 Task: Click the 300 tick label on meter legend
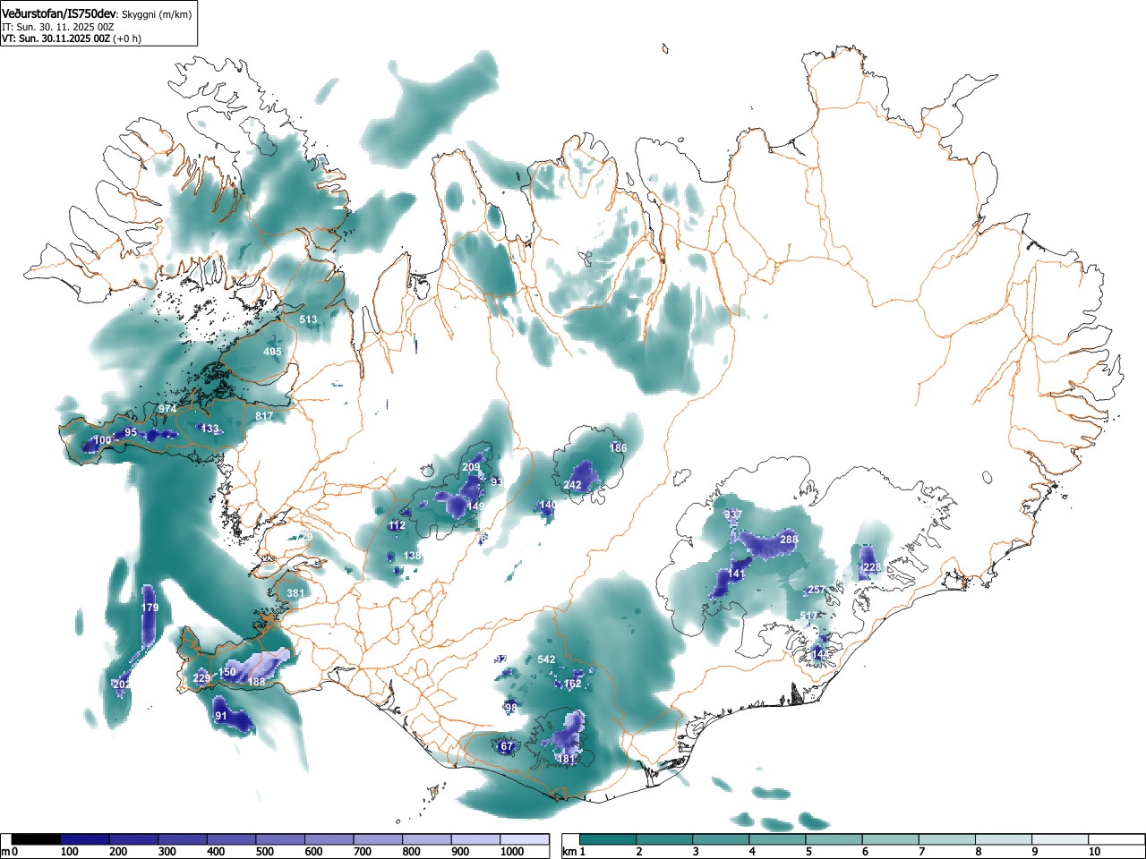tap(167, 852)
